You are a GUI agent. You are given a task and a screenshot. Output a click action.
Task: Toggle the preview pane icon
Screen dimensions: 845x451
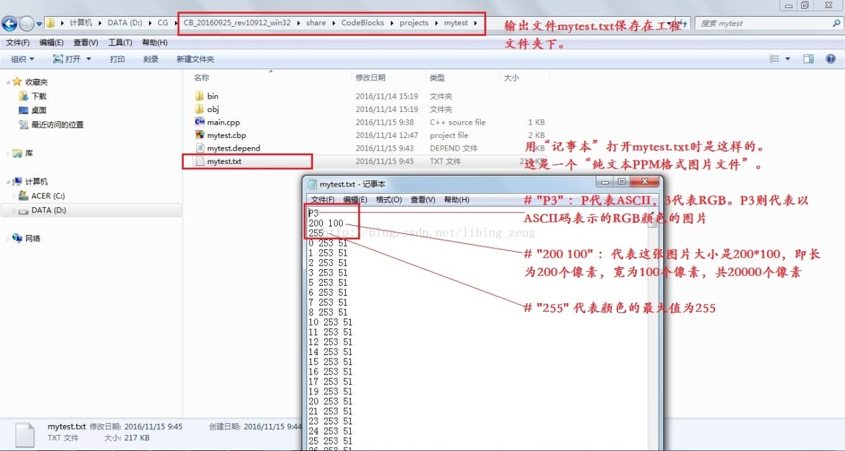coord(808,59)
